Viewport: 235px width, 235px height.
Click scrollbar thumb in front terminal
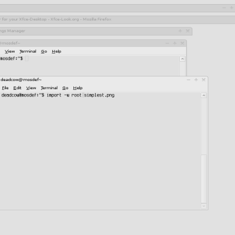204,179
